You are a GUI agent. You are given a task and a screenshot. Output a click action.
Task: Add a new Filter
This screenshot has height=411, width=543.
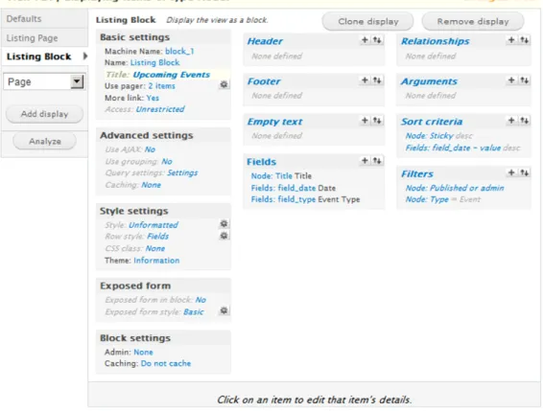511,172
